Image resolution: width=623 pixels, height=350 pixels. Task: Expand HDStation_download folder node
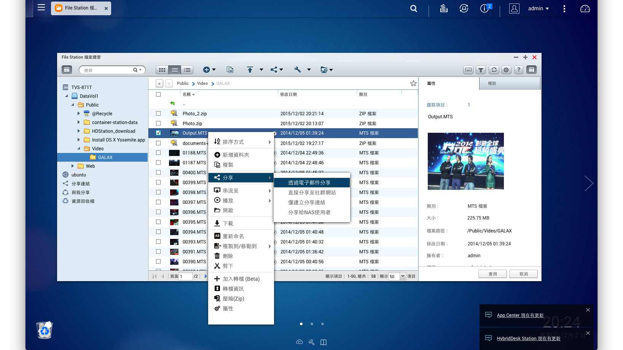pos(79,131)
